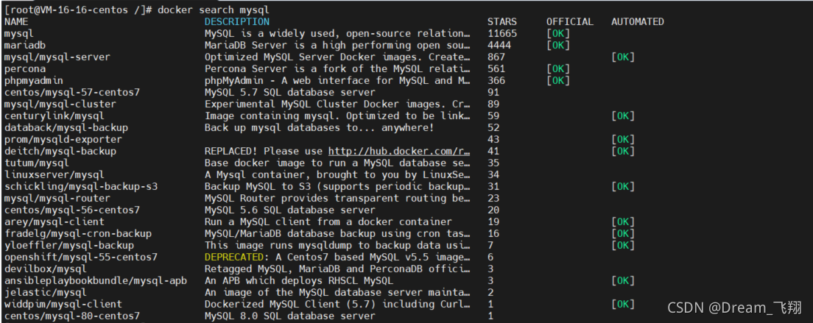This screenshot has width=813, height=323.
Task: Select 'ansibleplaybookbundle/mysql-apb' image name
Action: [96, 280]
